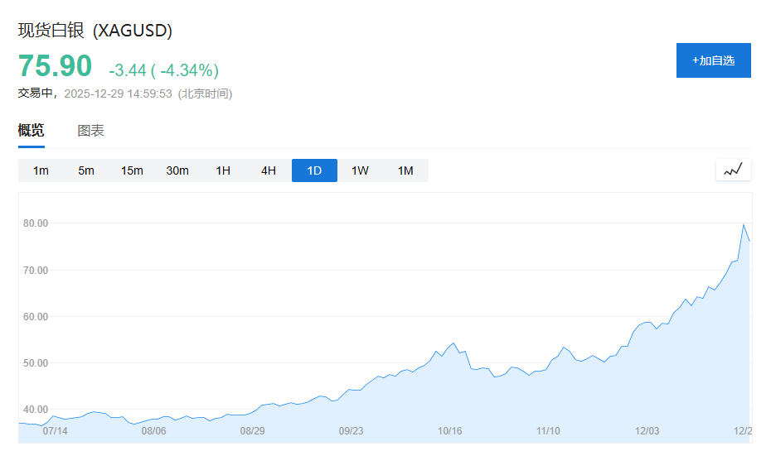Click the current price 75.90
Viewport: 771px width, 451px height.
(x=55, y=66)
